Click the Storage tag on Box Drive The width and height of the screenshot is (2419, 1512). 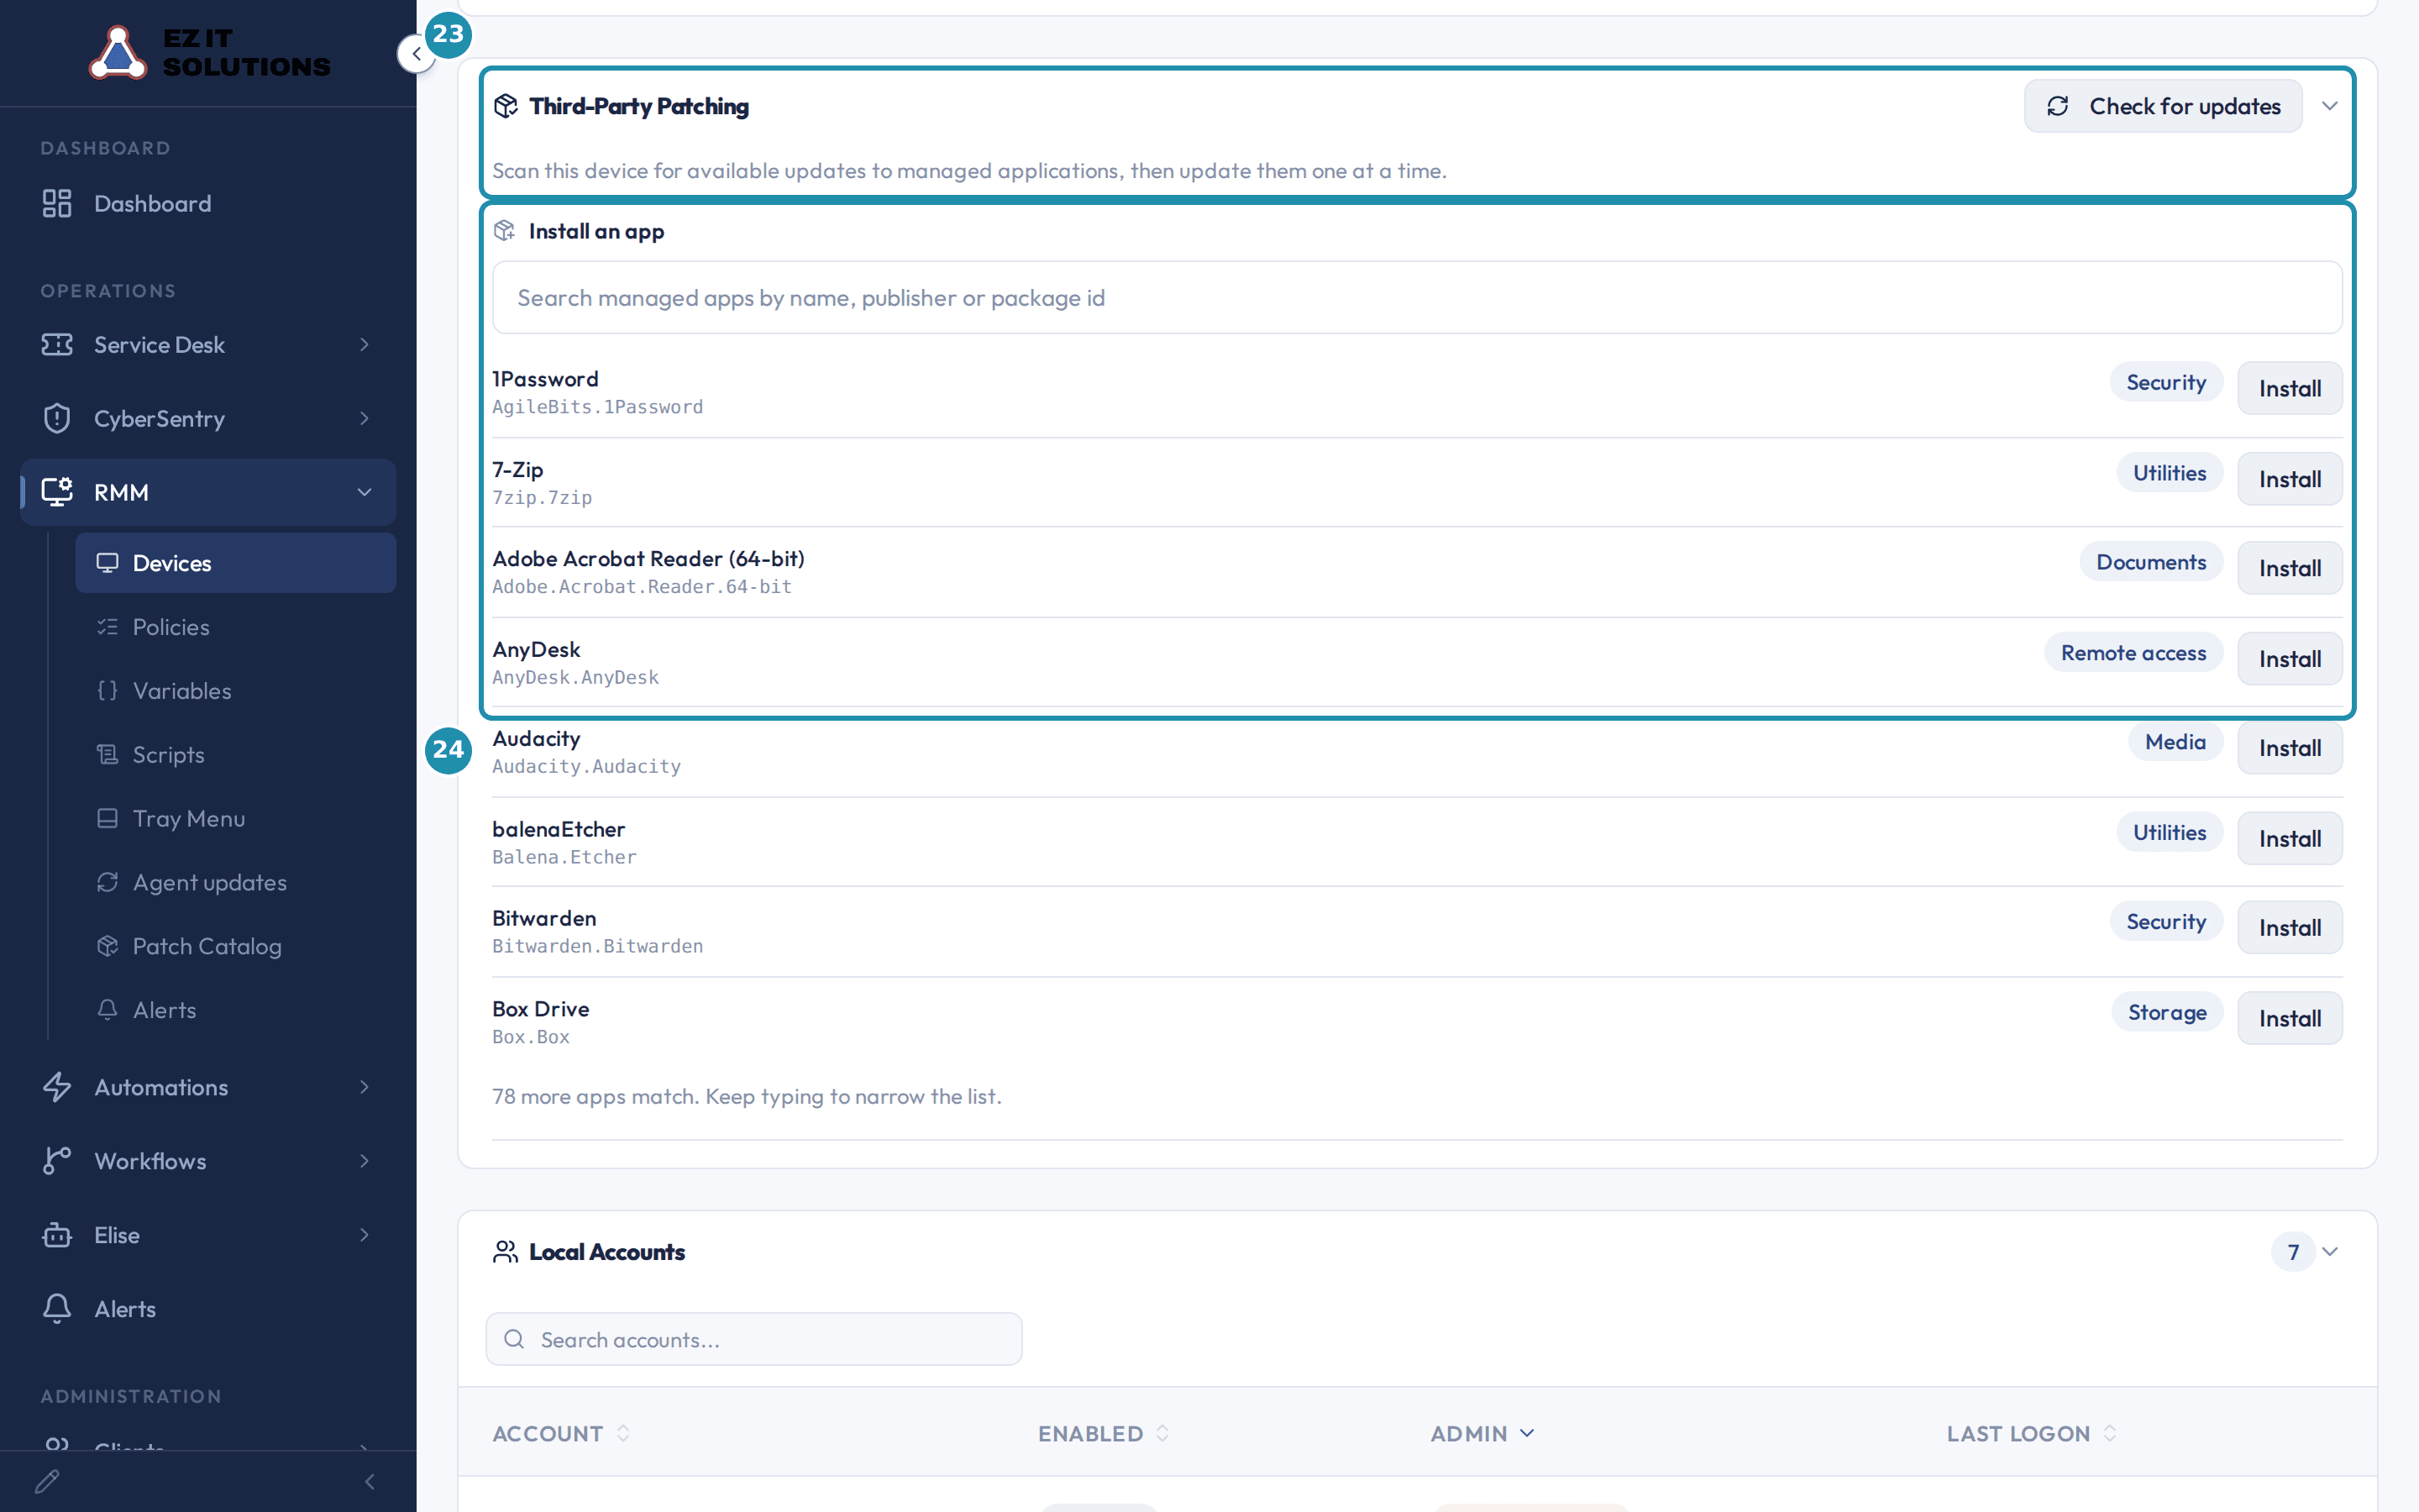coord(2167,1012)
